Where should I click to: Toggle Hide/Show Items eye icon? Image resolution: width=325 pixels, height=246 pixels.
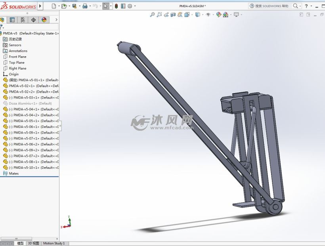[x=208, y=15]
